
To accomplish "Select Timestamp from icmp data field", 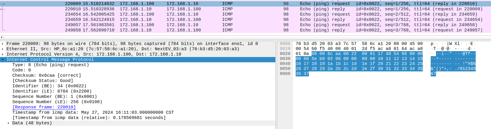I will (x=138, y=113).
